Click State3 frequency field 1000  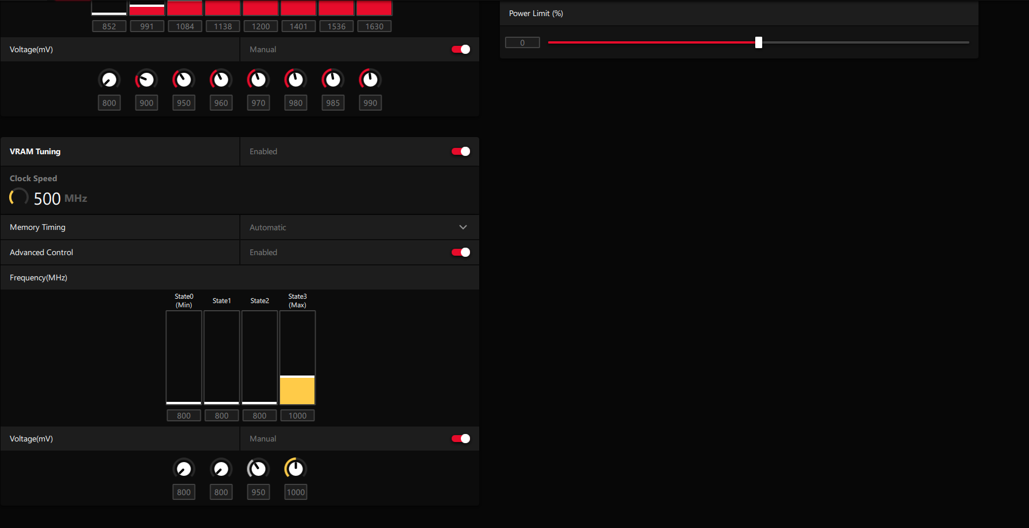point(297,416)
